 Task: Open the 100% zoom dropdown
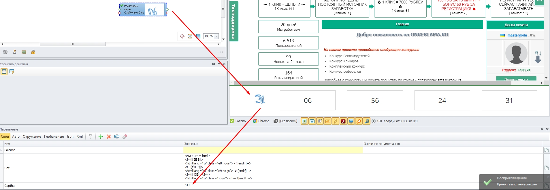pos(216,36)
